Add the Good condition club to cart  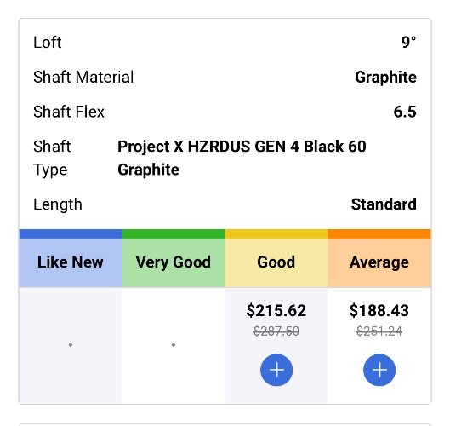click(276, 370)
